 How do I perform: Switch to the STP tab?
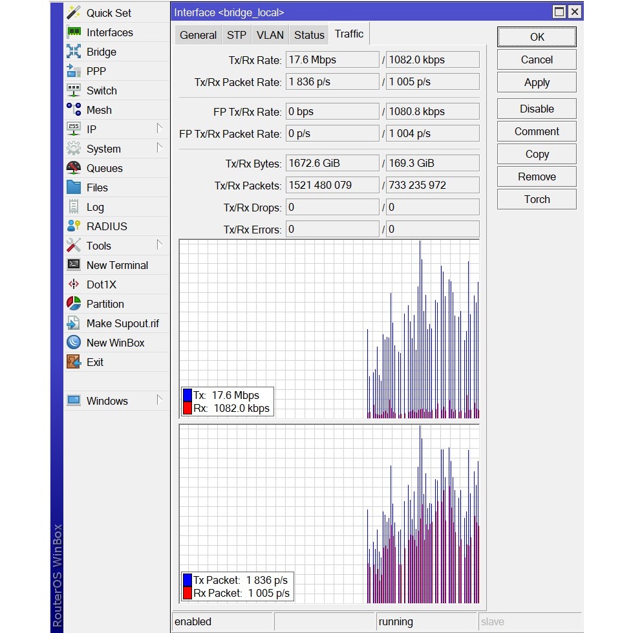[237, 35]
